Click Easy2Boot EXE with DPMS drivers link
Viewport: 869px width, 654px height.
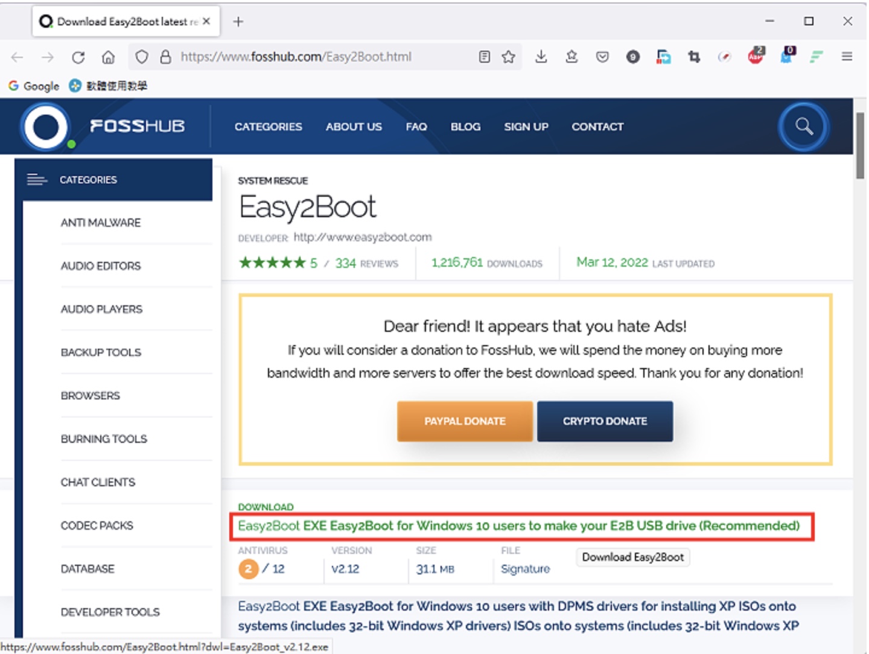[x=518, y=616]
